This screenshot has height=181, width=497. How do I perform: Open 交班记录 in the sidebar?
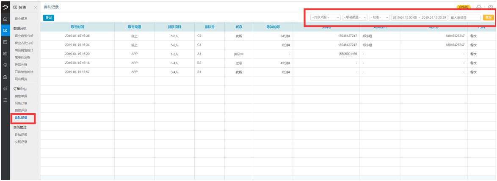21,142
